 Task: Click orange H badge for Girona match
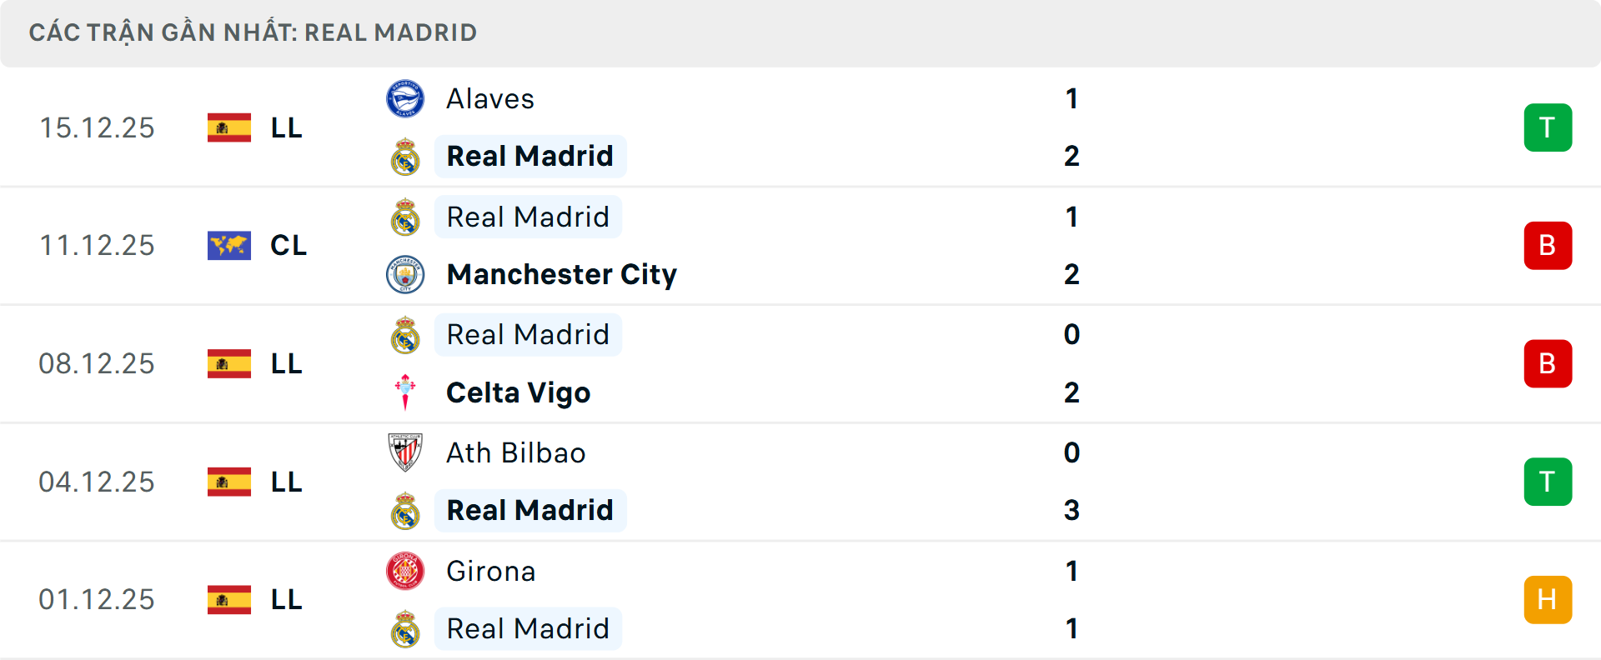[x=1548, y=600]
